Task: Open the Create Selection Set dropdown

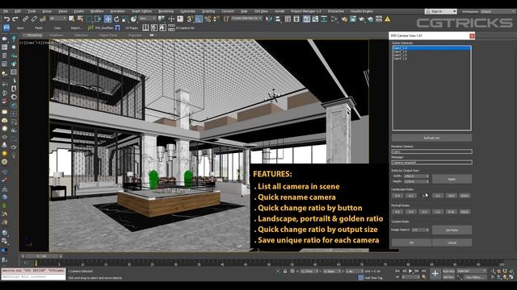Action: (x=246, y=18)
